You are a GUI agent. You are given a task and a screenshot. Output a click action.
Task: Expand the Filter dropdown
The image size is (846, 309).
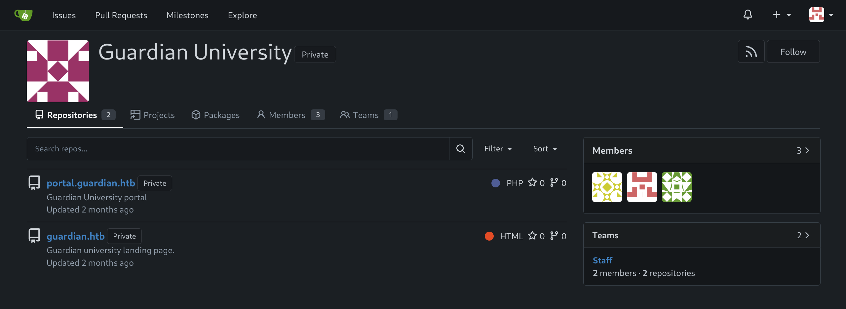click(498, 149)
